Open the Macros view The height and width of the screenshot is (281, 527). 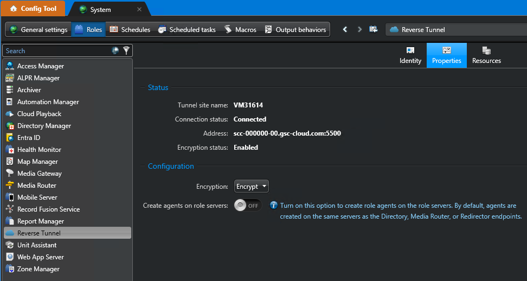coord(240,29)
